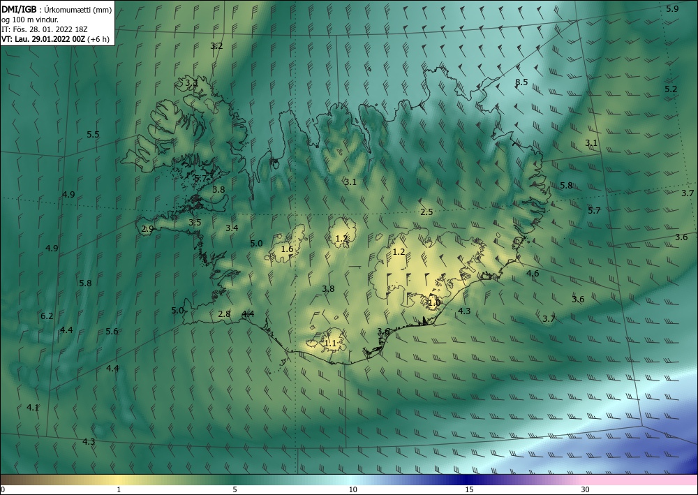Click the 1.6 value on the glacier
Viewport: 698px width, 495px height.
point(287,249)
